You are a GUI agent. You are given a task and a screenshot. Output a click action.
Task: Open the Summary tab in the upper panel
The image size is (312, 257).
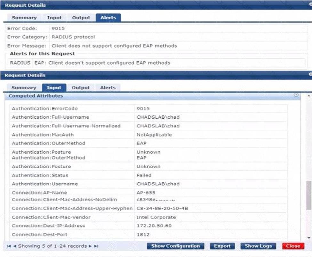24,18
